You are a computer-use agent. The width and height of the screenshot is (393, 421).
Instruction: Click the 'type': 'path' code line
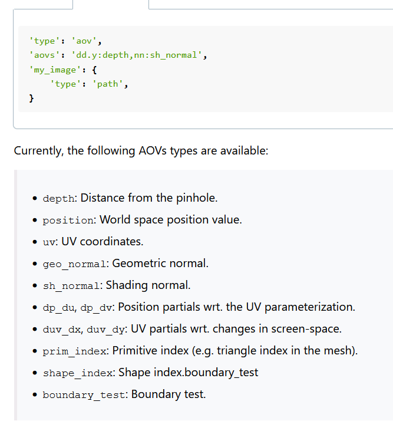(90, 84)
